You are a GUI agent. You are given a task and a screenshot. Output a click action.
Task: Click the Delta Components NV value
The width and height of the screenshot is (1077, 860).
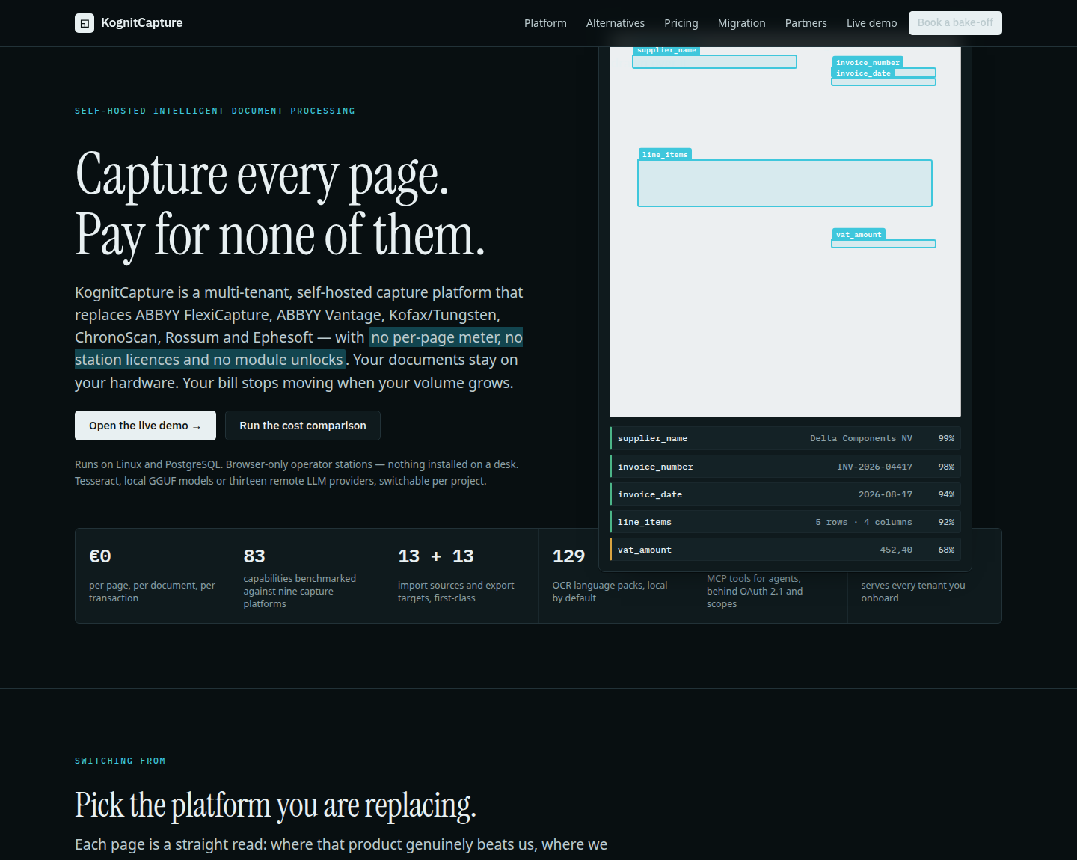[x=861, y=438]
